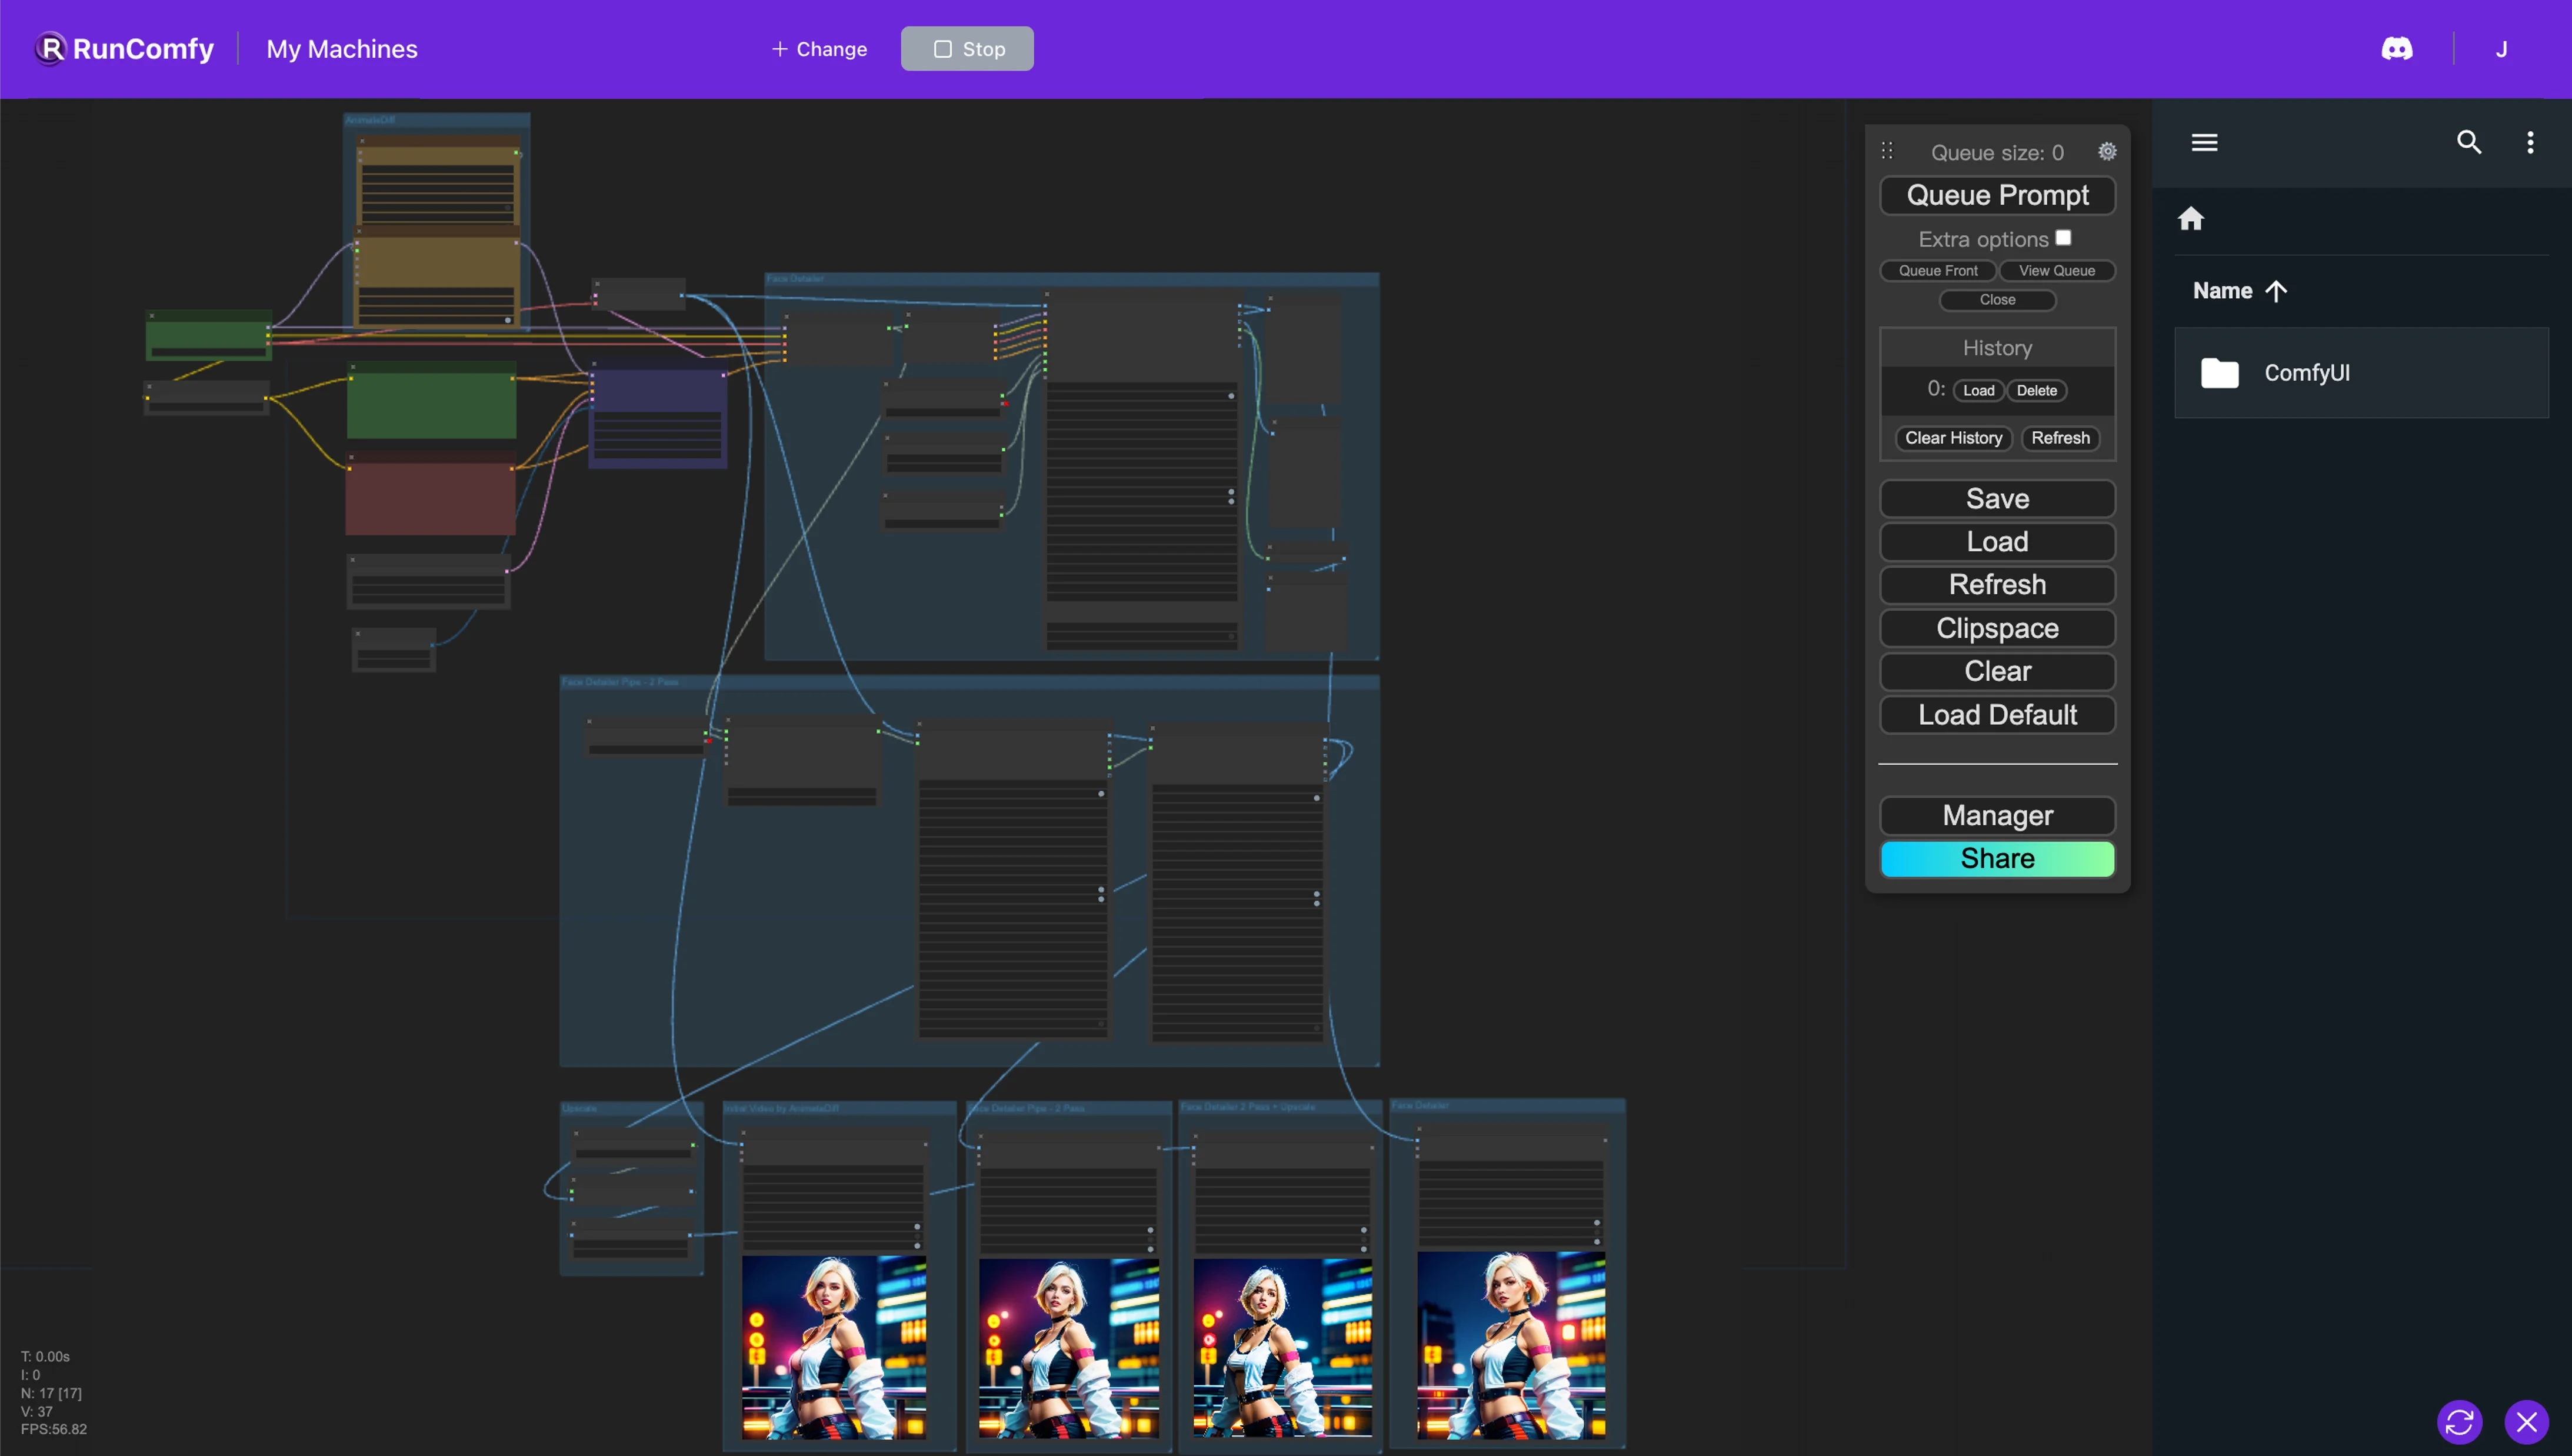Open My Machines page
Viewport: 2572px width, 1456px height.
(341, 49)
